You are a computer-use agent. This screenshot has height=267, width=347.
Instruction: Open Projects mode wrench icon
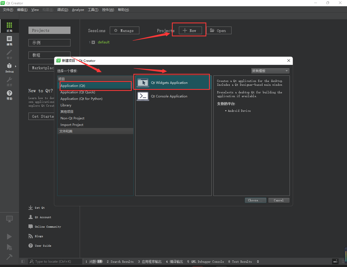[x=9, y=80]
